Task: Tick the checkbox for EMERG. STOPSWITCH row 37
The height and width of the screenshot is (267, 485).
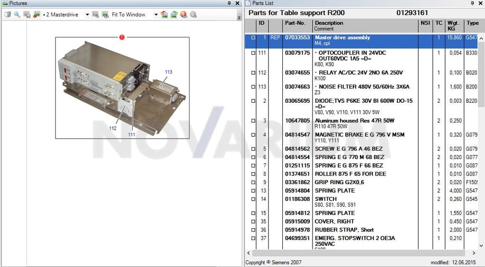Action: [253, 238]
